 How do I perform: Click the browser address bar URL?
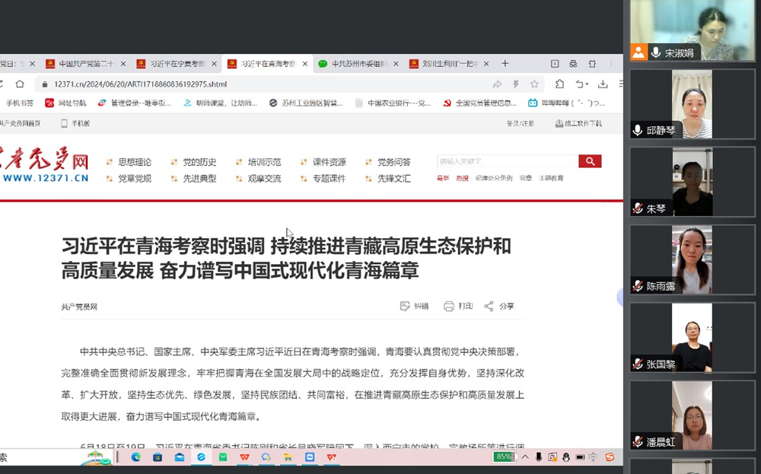pos(140,84)
